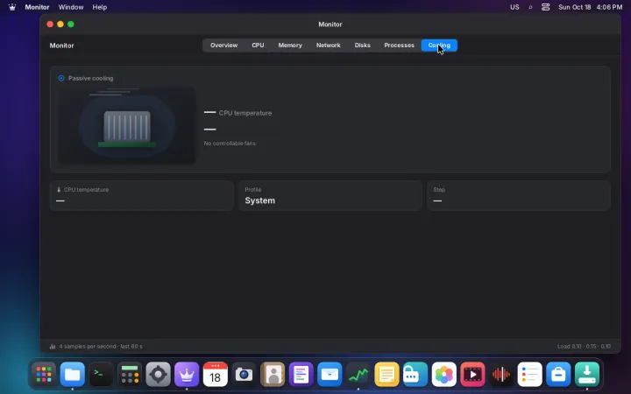Open Launchpad from the dock
The height and width of the screenshot is (394, 631).
pos(44,375)
